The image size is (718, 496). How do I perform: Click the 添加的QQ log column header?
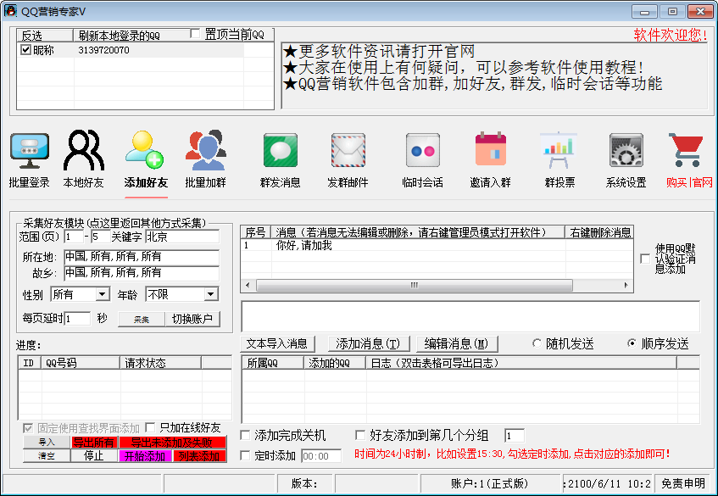click(335, 363)
